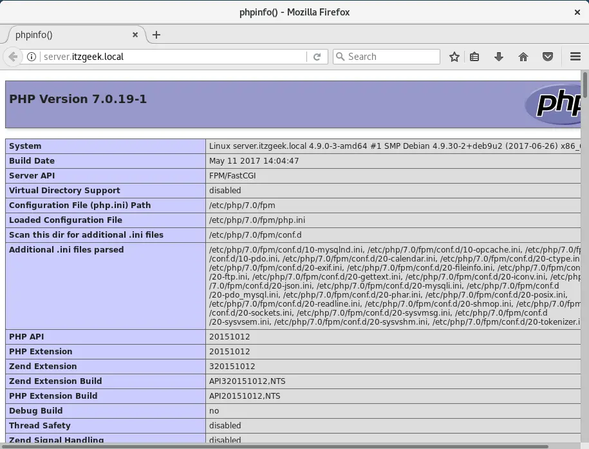The width and height of the screenshot is (589, 449).
Task: Click the 320151012 value
Action: [232, 367]
